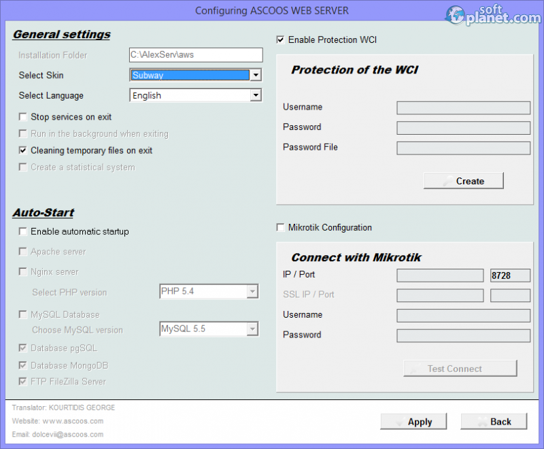Expand the PHP 5.4 version dropdown
Viewport: 544px width, 449px height.
252,291
